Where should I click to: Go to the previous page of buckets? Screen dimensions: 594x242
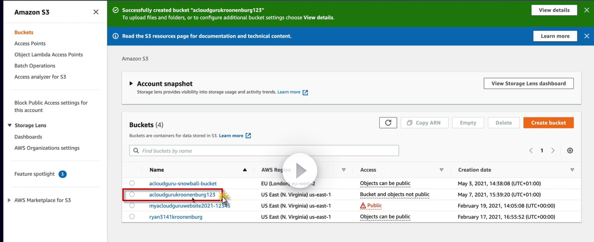coord(531,150)
